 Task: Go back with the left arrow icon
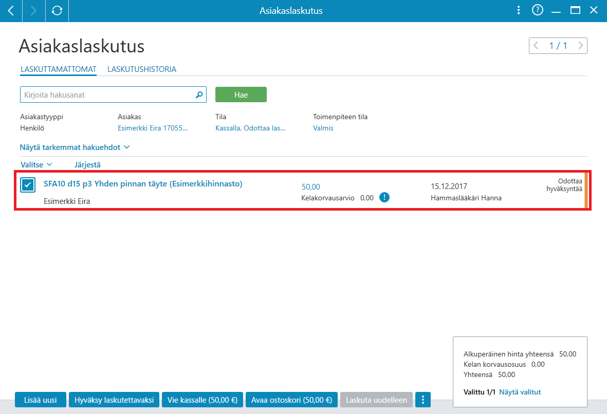click(11, 11)
